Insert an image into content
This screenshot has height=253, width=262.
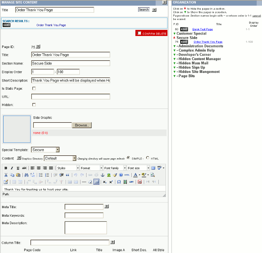pyautogui.click(x=109, y=175)
